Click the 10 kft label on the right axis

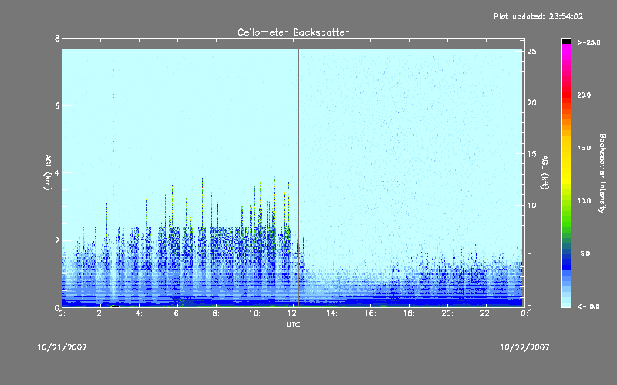coord(532,205)
